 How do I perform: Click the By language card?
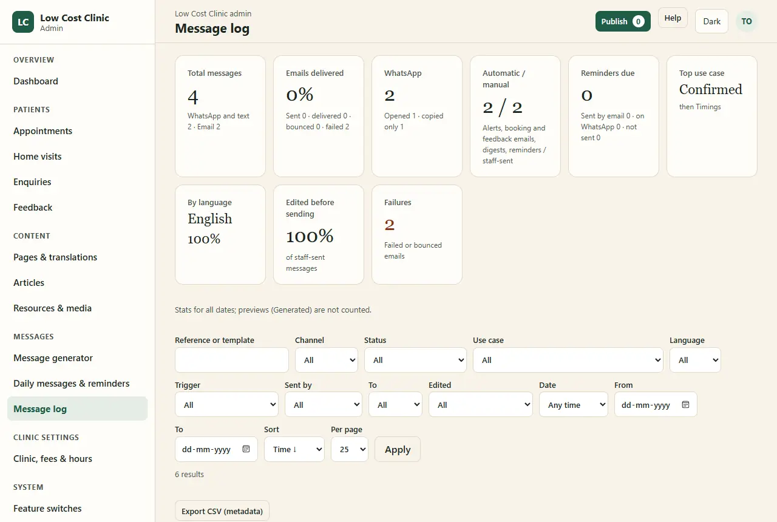click(x=220, y=235)
